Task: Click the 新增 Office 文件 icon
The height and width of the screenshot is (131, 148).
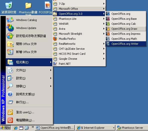Action: (x=10, y=52)
